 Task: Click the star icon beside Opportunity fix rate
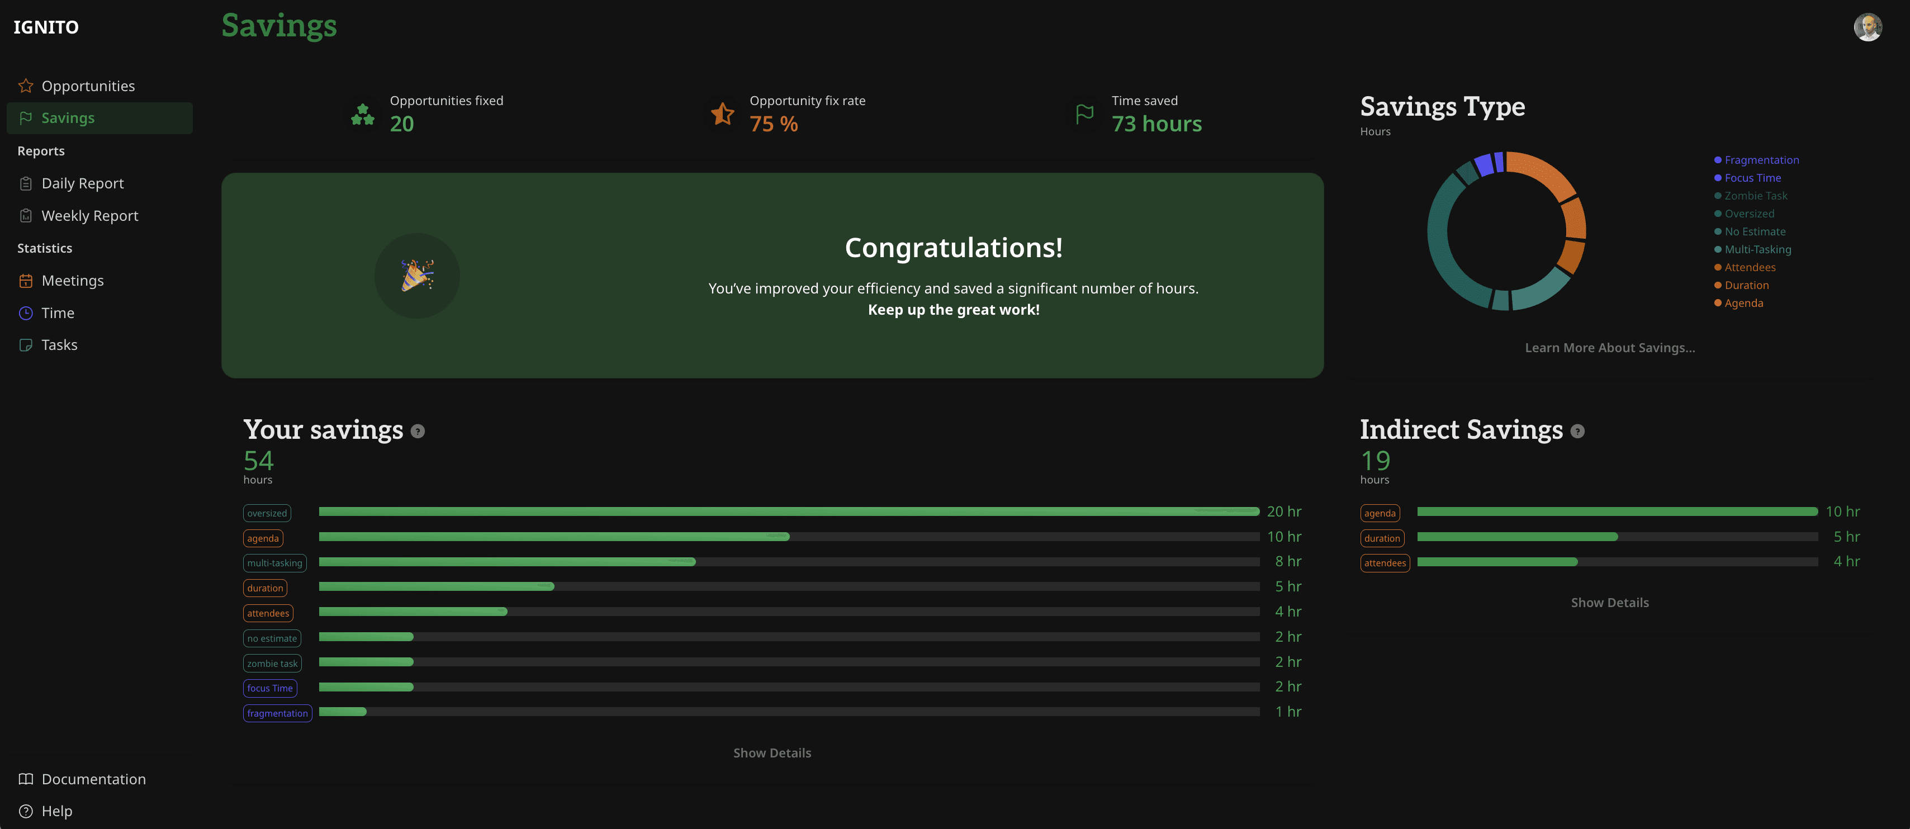point(721,114)
